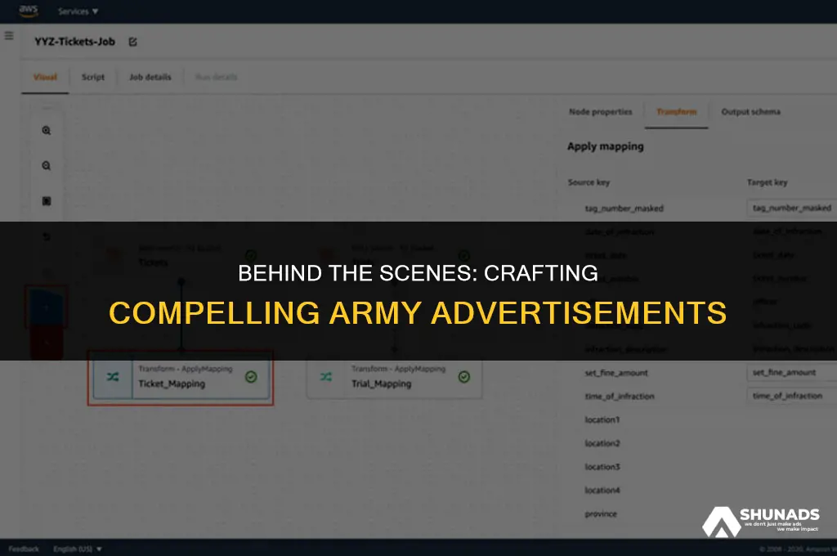Viewport: 837px width, 556px height.
Task: Open the Node properties tab
Action: coord(601,112)
